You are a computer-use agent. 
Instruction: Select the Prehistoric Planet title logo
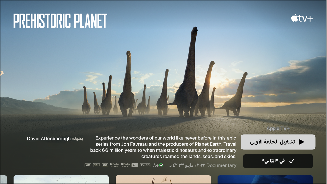(x=60, y=21)
